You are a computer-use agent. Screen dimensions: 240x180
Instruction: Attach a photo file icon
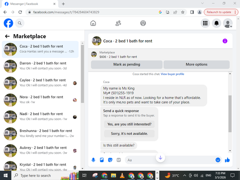click(102, 160)
